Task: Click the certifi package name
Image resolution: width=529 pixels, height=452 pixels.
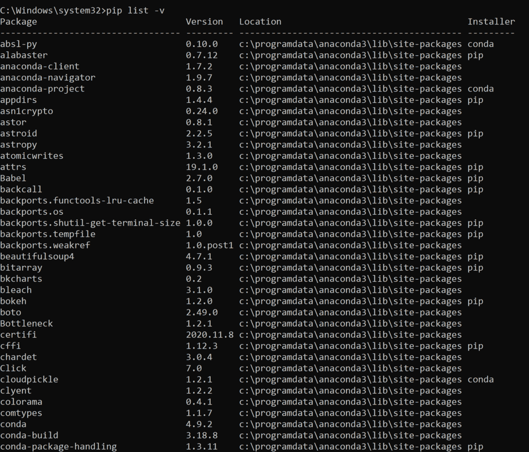Action: click(19, 334)
